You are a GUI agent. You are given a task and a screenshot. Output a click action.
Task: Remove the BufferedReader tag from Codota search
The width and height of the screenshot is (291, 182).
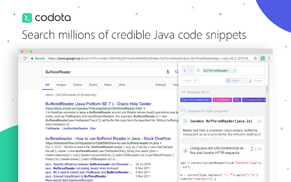[235, 71]
